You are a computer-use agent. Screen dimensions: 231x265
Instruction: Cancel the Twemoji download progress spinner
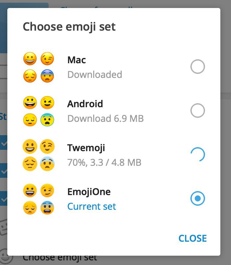[x=197, y=154]
